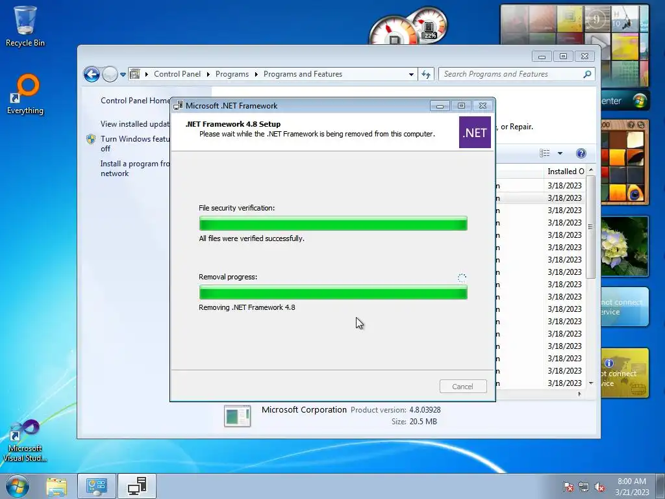The image size is (665, 499).
Task: Minimize the .NET Framework setup dialog
Action: tap(440, 106)
